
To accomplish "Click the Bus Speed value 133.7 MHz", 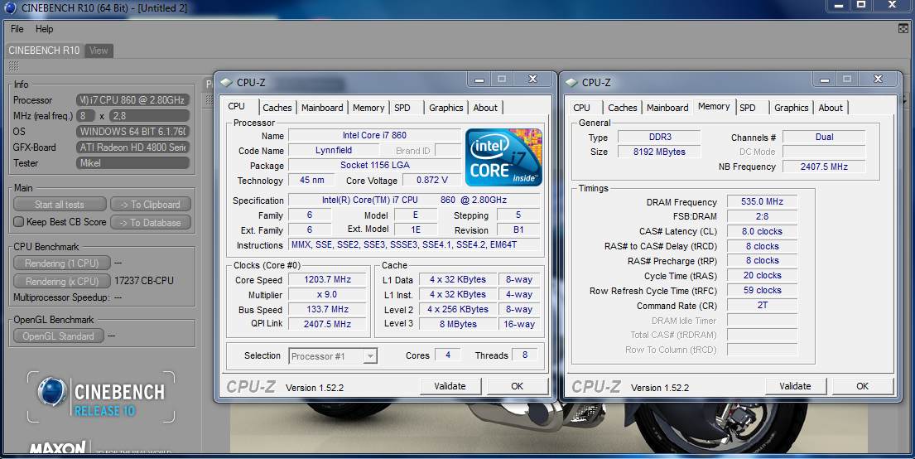I will 327,310.
